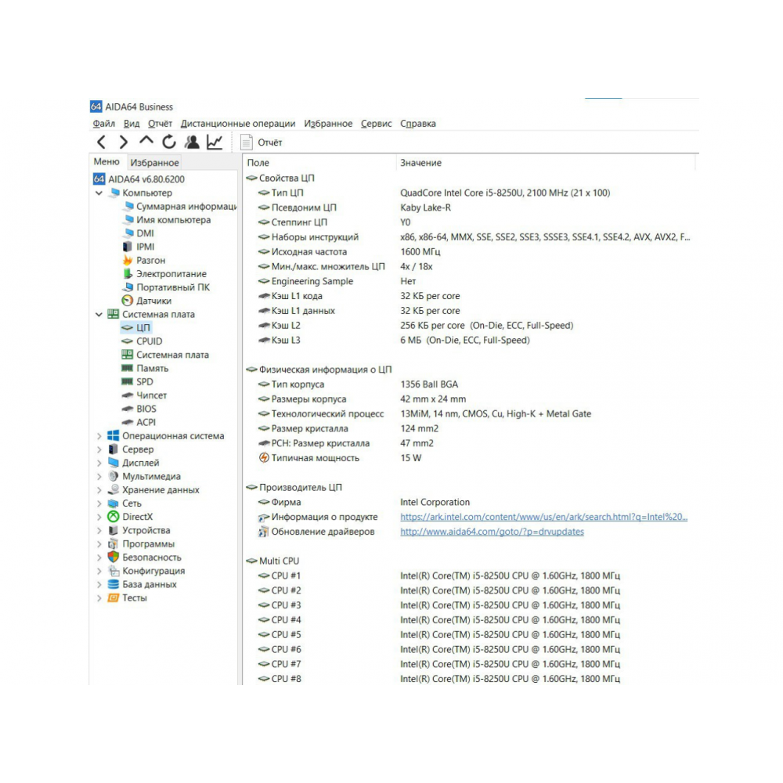Click the Электропитание battery icon

click(x=128, y=273)
